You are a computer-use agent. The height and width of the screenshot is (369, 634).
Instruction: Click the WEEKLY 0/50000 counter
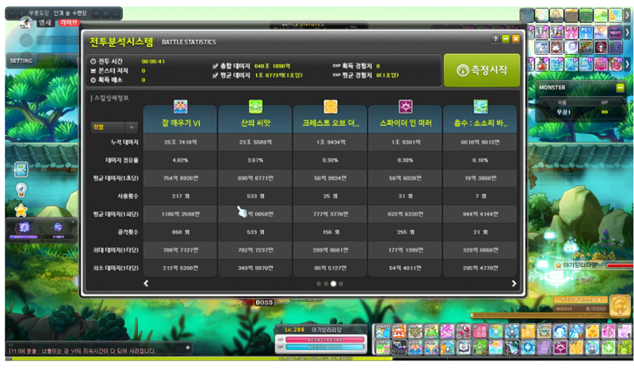581,308
